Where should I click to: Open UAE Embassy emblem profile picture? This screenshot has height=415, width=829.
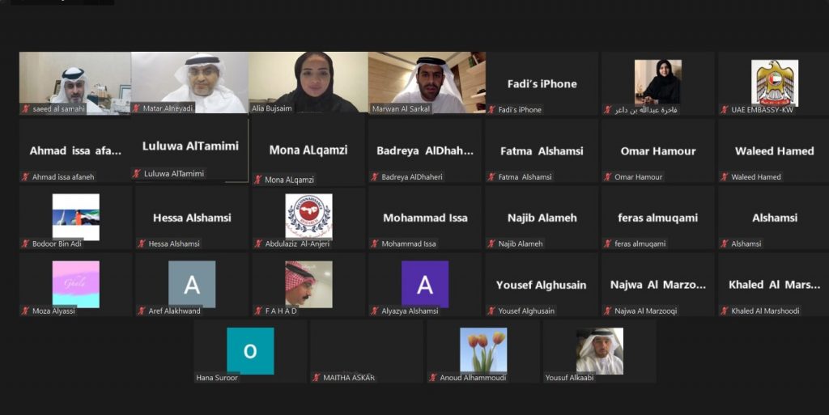click(x=775, y=83)
